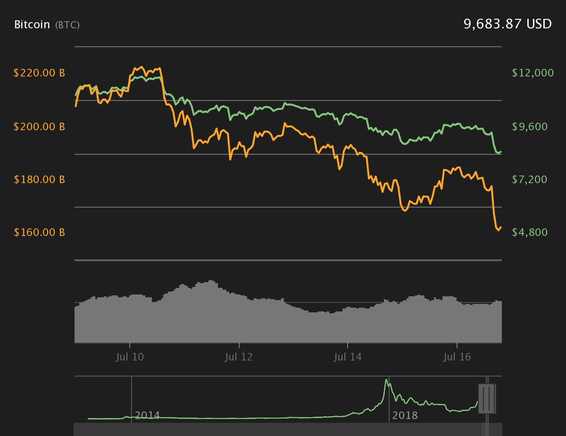Click the $9,600 price axis label
Viewport: 566px width, 436px height.
point(530,126)
